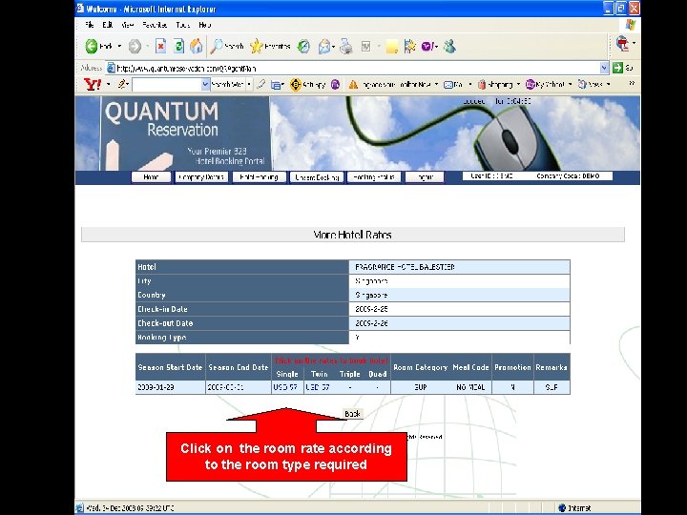Click the season start date 2009-01-29
Image resolution: width=687 pixels, height=515 pixels.
tap(156, 387)
